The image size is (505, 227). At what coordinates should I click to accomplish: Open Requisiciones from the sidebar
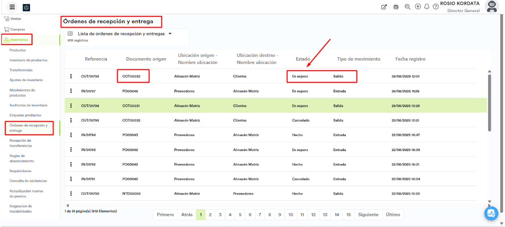click(21, 171)
